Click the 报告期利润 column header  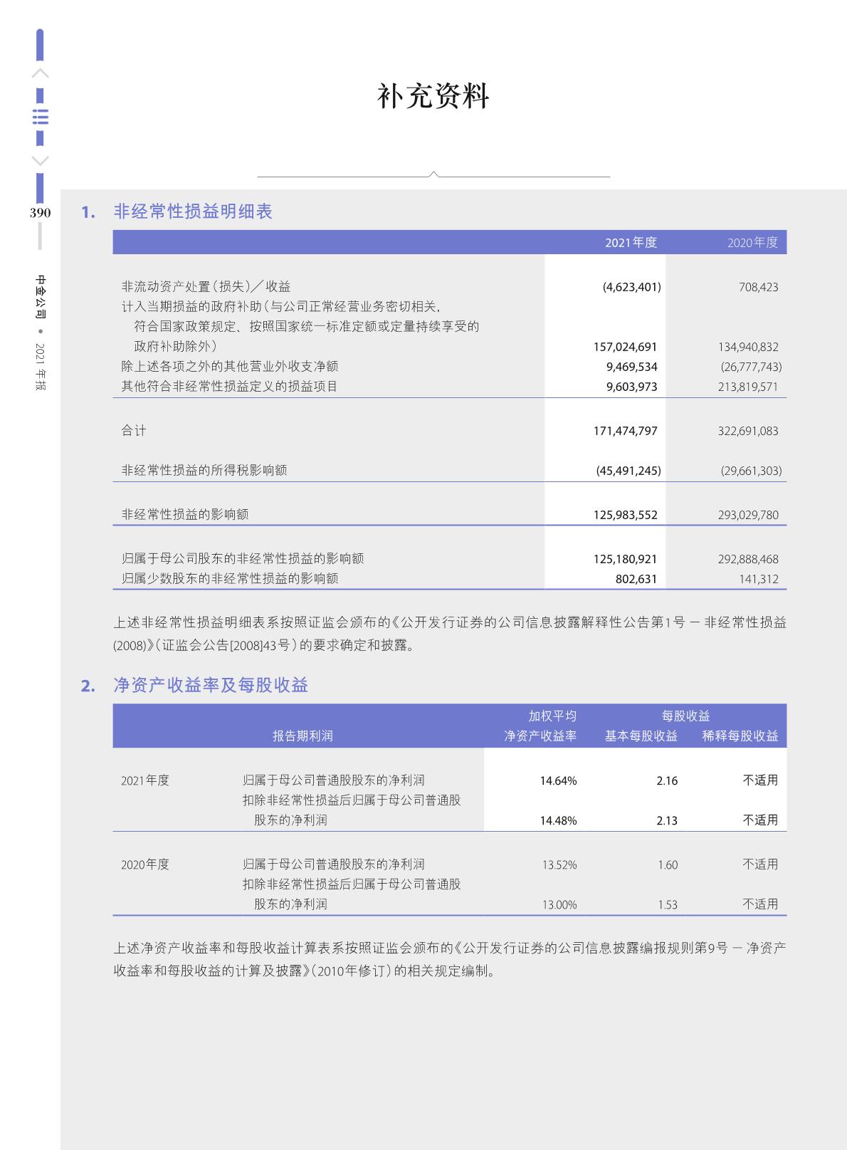(x=302, y=736)
